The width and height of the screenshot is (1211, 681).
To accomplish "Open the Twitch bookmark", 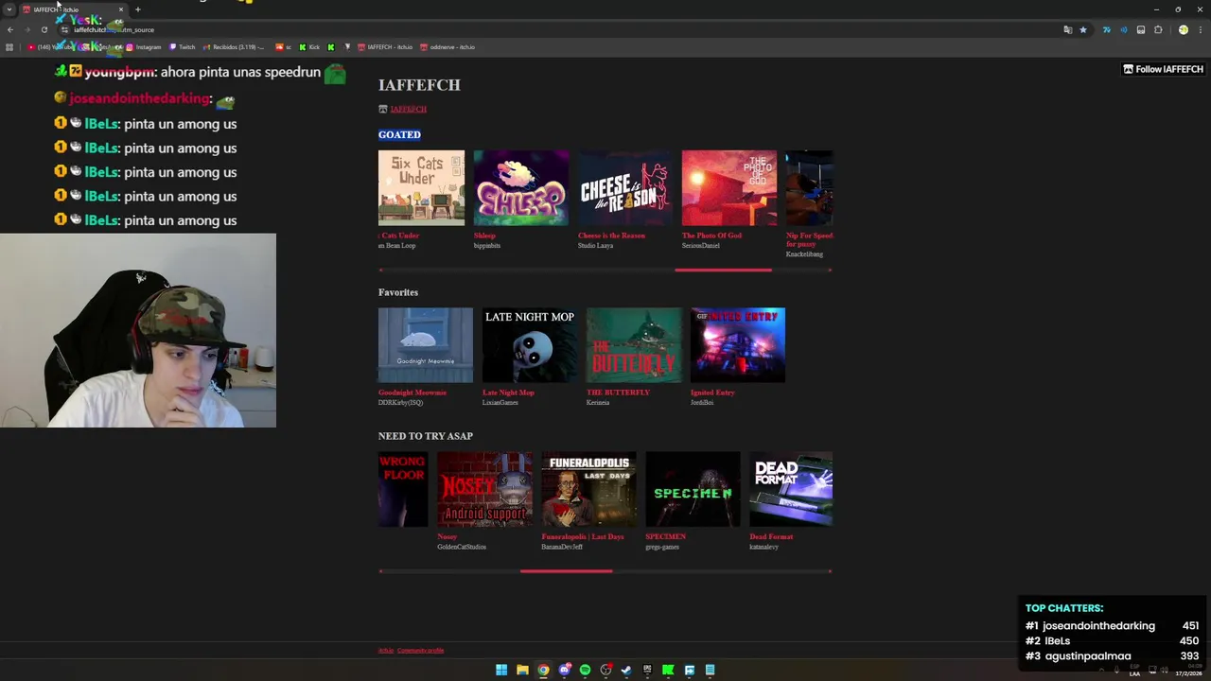I will pyautogui.click(x=183, y=47).
